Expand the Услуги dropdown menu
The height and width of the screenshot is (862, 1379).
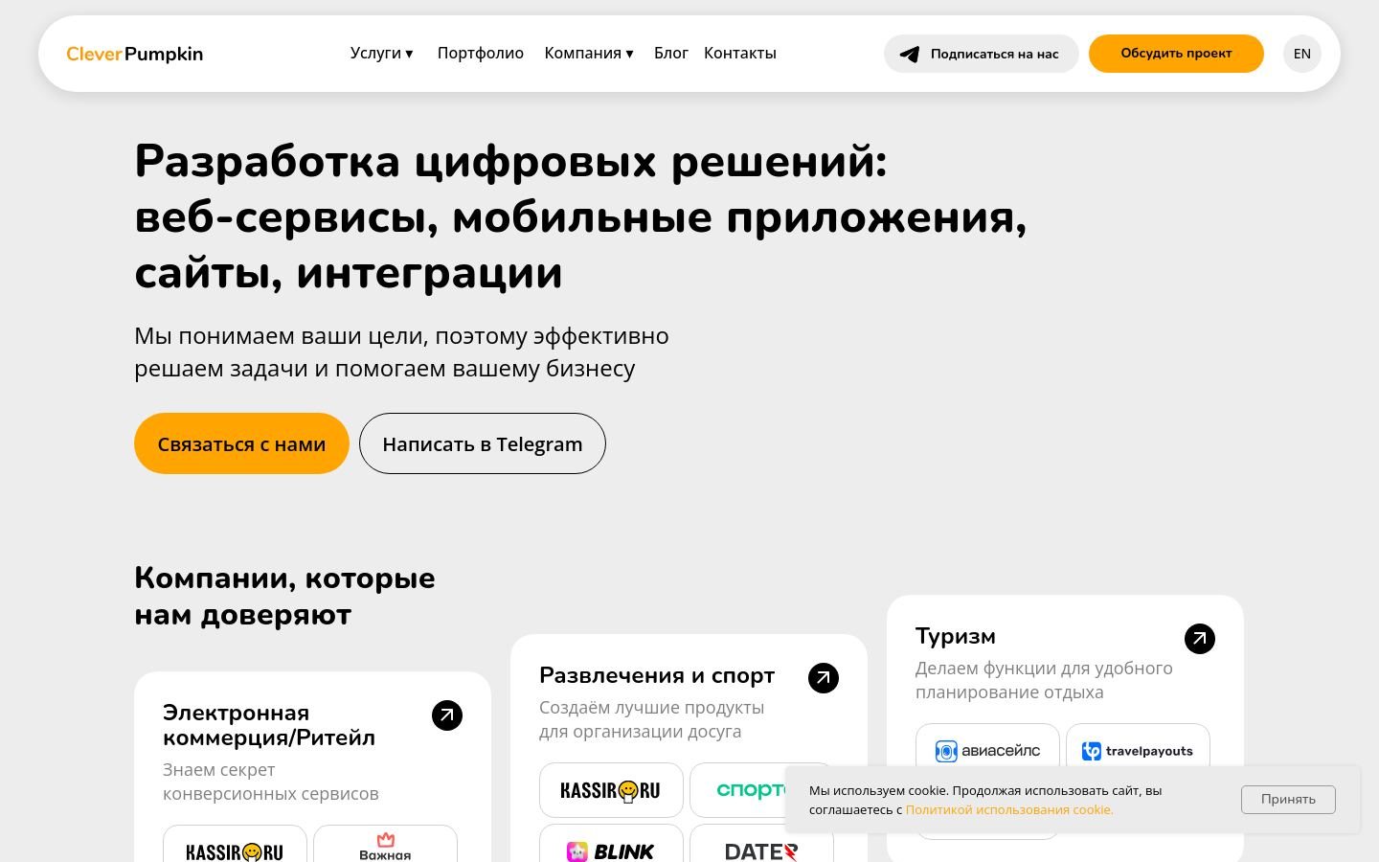381,54
